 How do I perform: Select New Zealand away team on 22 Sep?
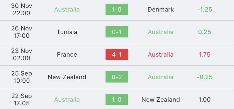pyautogui.click(x=161, y=99)
